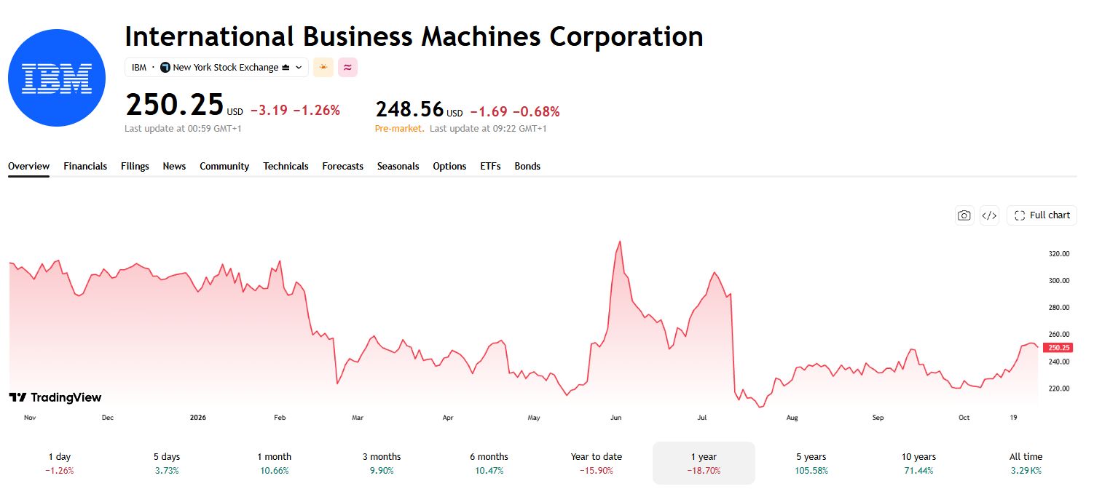The height and width of the screenshot is (489, 1094).
Task: Click the TradingView logo on the chart
Action: point(55,397)
